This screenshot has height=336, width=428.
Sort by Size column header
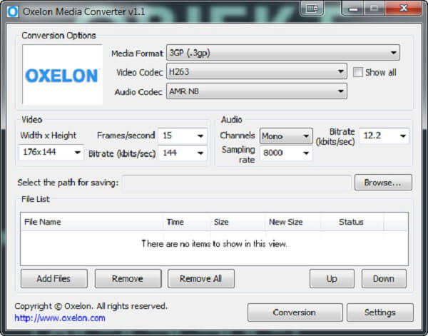[x=238, y=222]
